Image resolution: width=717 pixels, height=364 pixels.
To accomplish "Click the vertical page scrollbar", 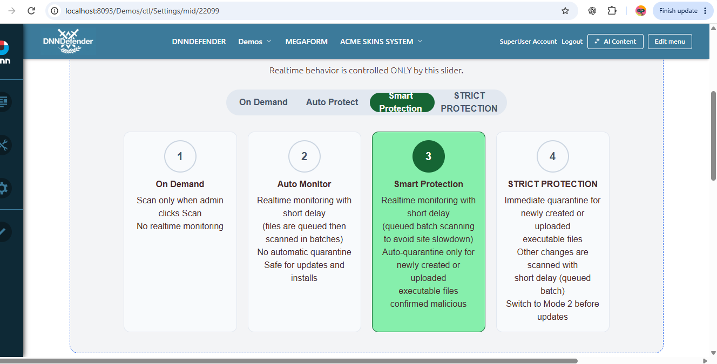I will click(x=713, y=135).
